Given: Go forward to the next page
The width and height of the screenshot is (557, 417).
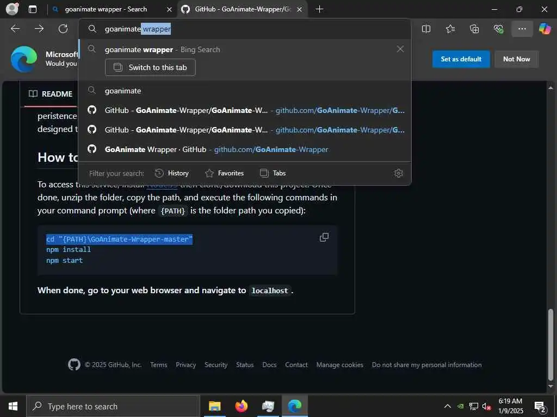Looking at the screenshot, I should (39, 29).
